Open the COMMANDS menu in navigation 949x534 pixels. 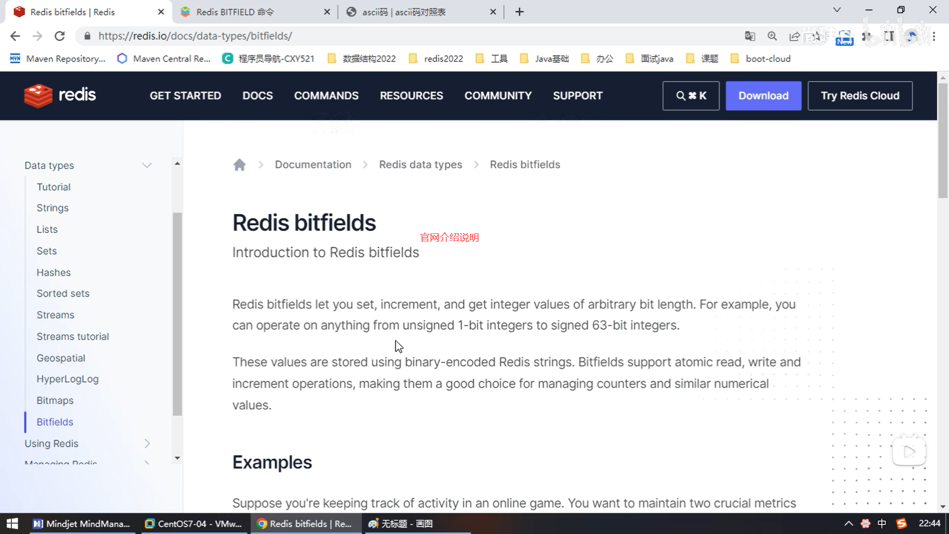point(326,96)
